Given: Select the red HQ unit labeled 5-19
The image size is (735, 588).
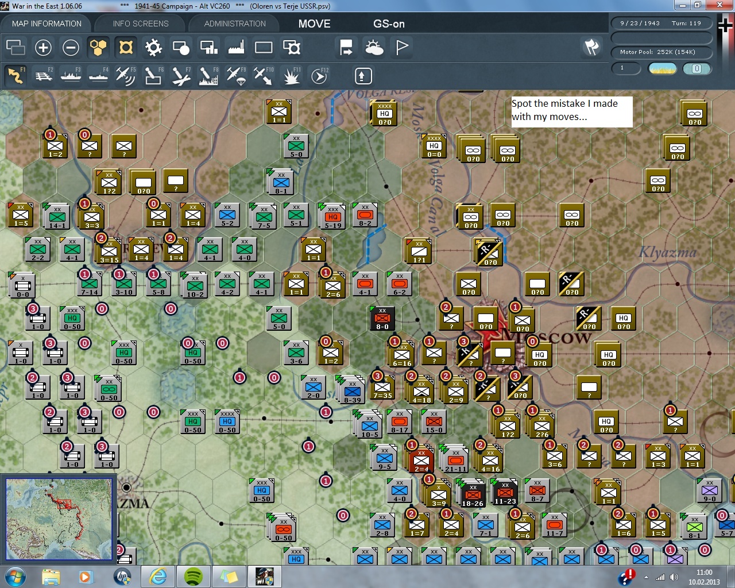Looking at the screenshot, I should click(332, 216).
